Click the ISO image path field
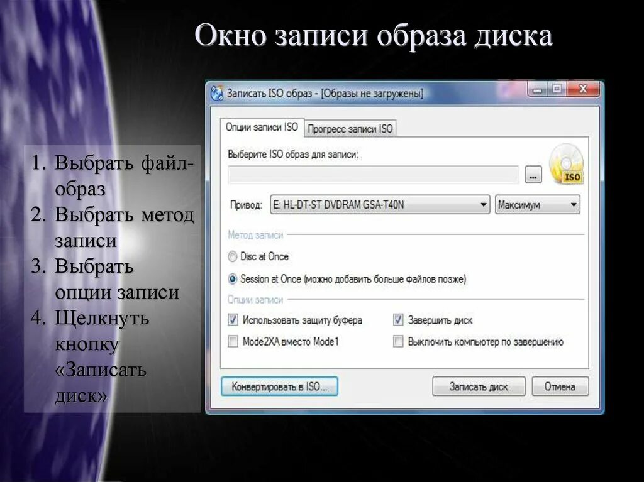644x482 pixels. (374, 175)
